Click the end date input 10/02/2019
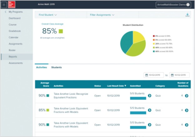 click(x=179, y=75)
